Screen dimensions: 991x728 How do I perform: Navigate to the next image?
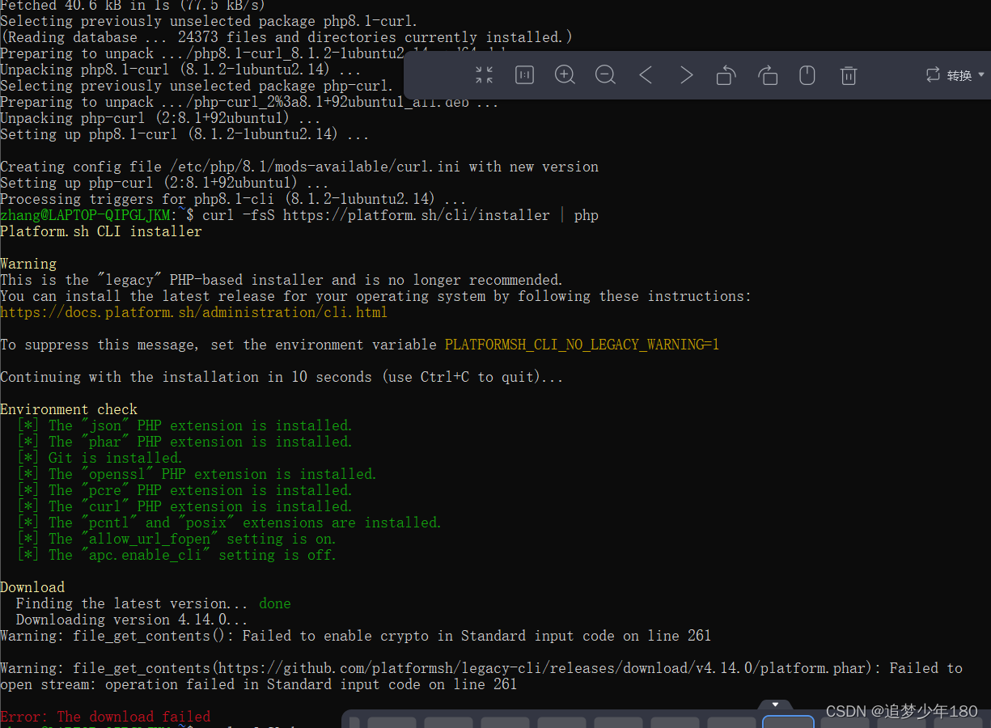686,74
